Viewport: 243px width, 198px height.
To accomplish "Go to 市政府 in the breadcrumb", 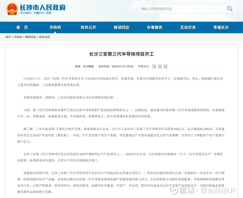I will (x=18, y=37).
